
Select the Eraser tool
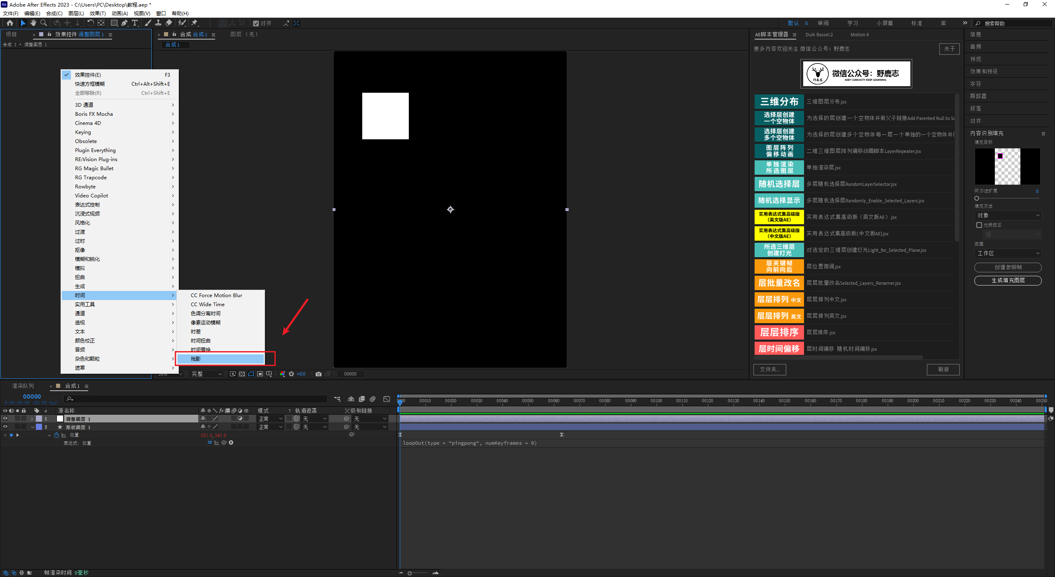point(169,23)
